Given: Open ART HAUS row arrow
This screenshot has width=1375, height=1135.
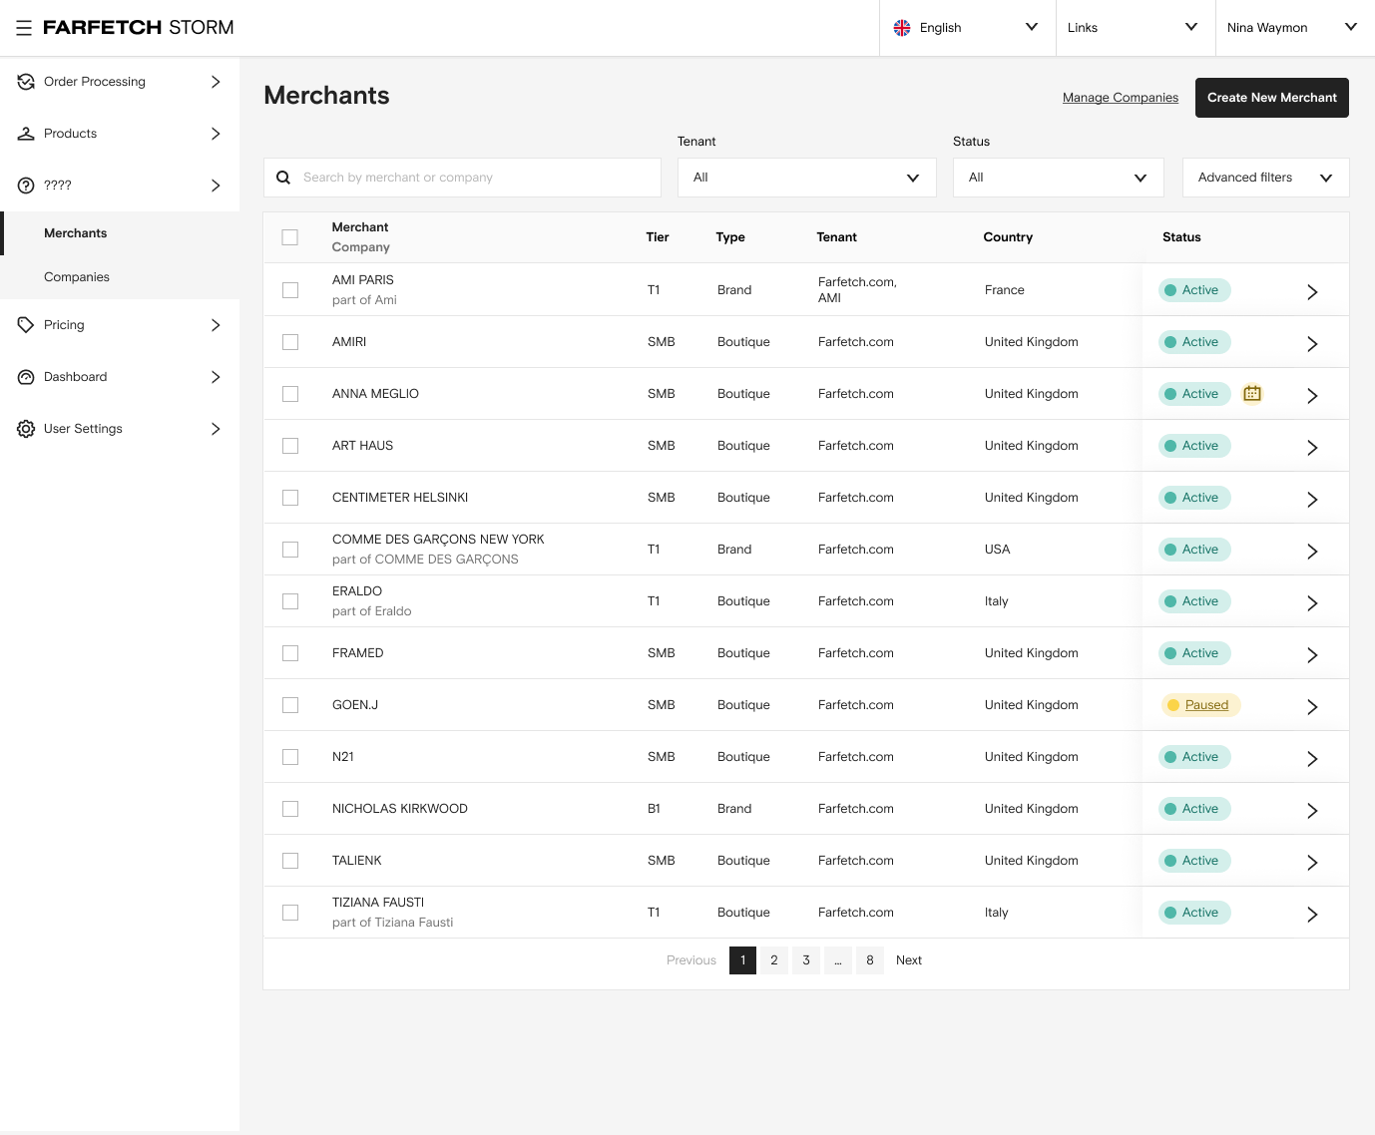Looking at the screenshot, I should coord(1312,448).
